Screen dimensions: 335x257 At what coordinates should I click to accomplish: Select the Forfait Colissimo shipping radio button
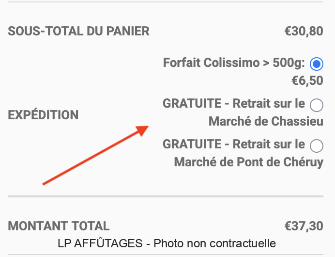pos(317,64)
